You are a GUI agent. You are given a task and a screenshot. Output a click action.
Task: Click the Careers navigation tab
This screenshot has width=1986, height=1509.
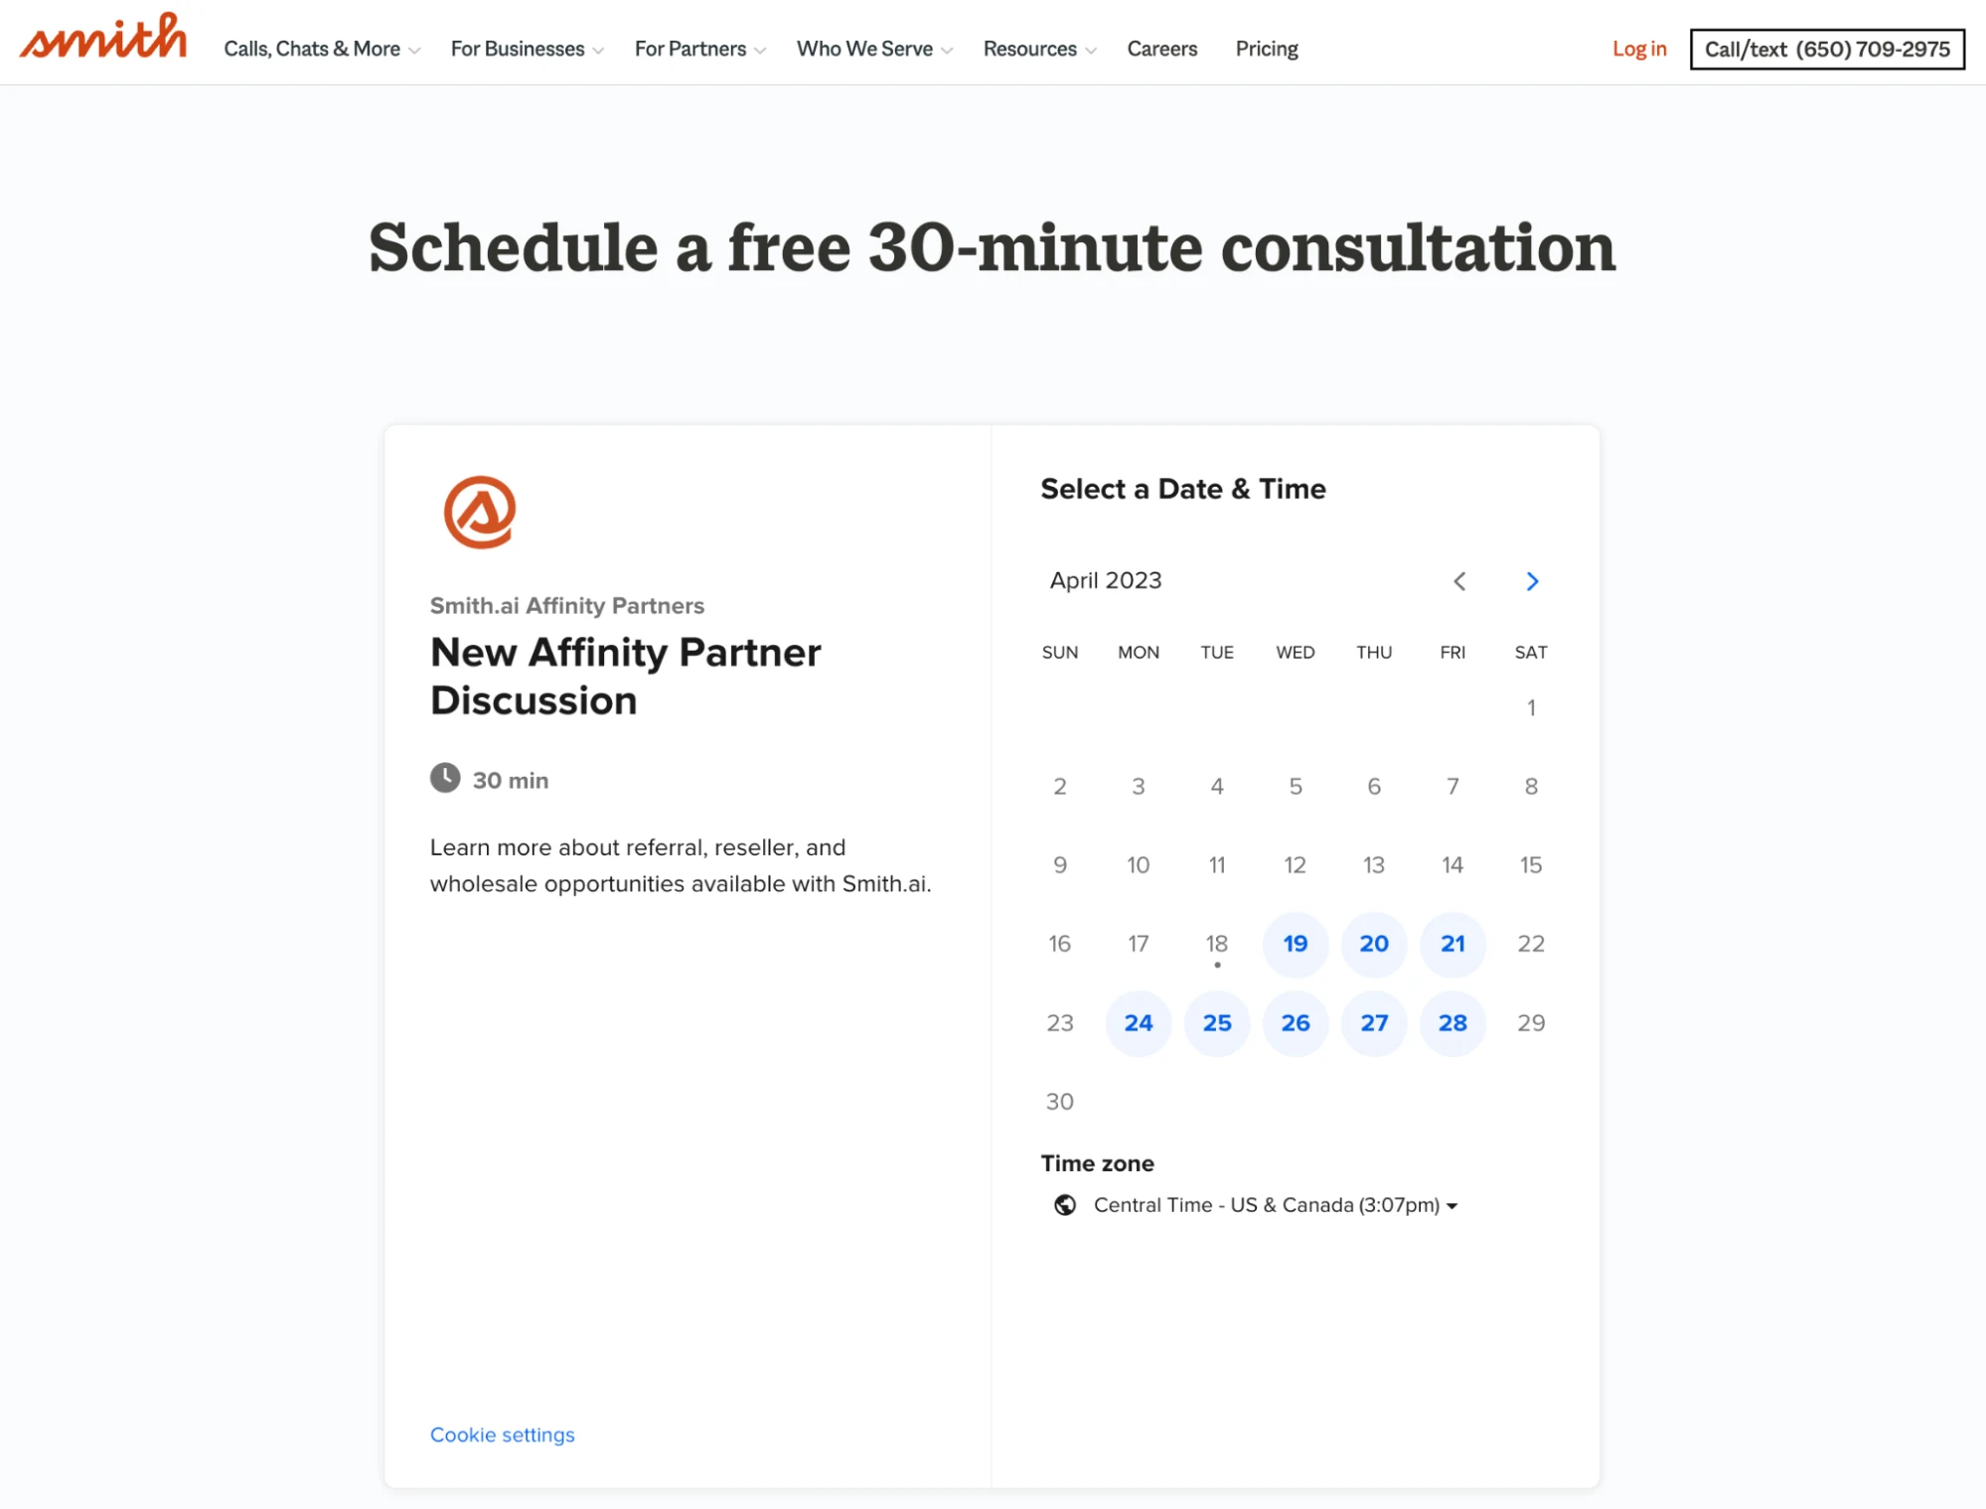tap(1161, 48)
